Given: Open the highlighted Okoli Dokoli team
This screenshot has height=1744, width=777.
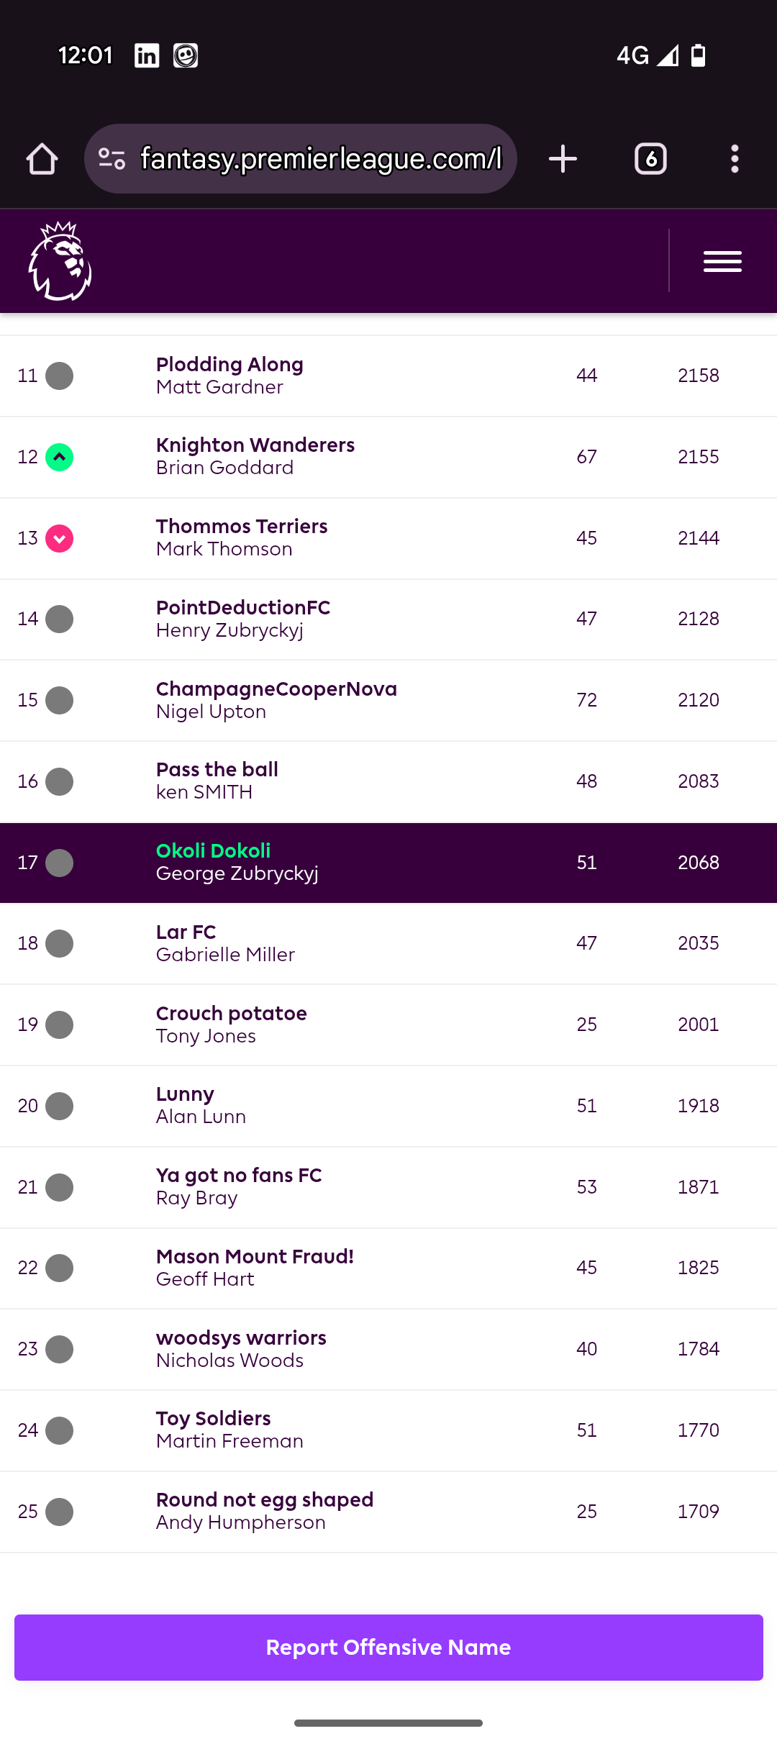Looking at the screenshot, I should (214, 851).
